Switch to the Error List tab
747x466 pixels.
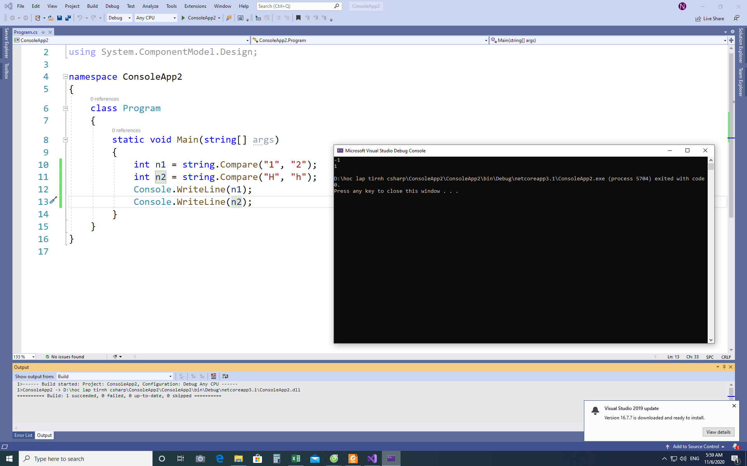click(23, 435)
